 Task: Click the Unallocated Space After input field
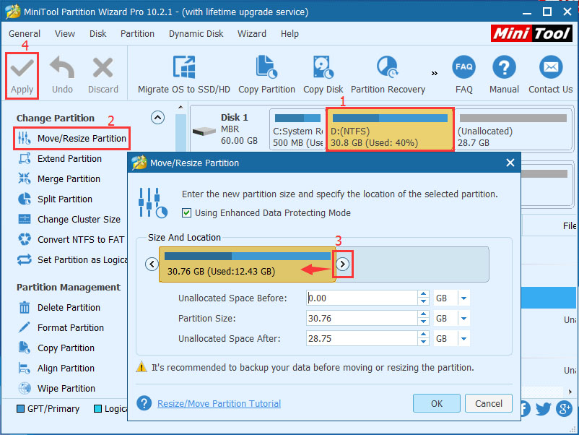pyautogui.click(x=362, y=339)
